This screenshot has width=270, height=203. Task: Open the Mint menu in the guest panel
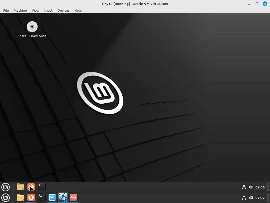tap(6, 187)
